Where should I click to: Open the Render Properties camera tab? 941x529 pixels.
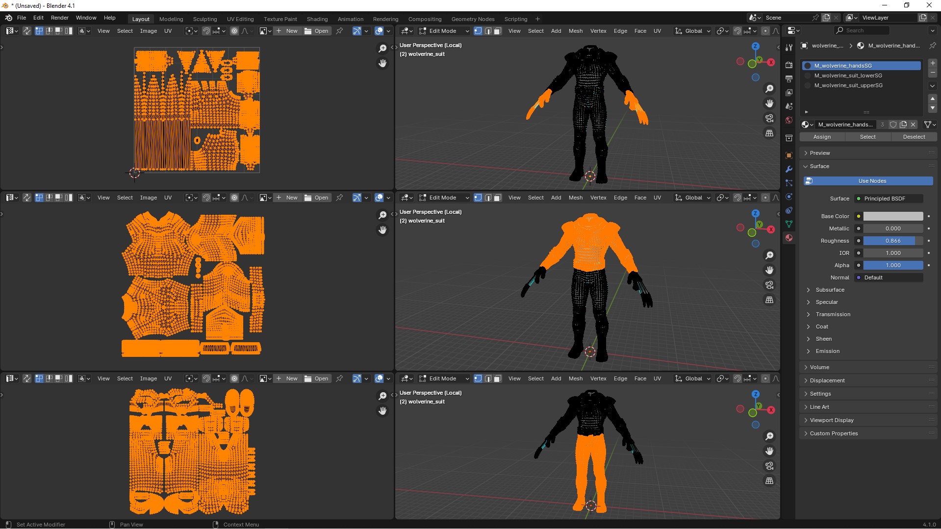pyautogui.click(x=788, y=65)
